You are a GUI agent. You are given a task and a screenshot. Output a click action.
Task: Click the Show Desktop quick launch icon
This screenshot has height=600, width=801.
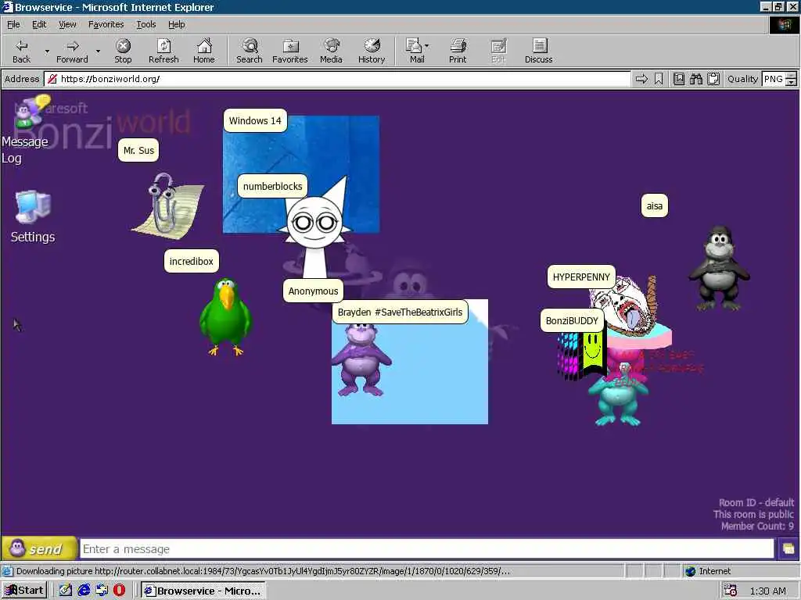102,591
